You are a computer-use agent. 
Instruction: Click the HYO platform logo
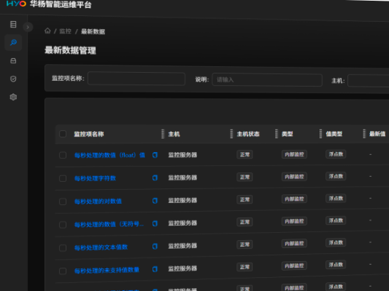pyautogui.click(x=16, y=4)
